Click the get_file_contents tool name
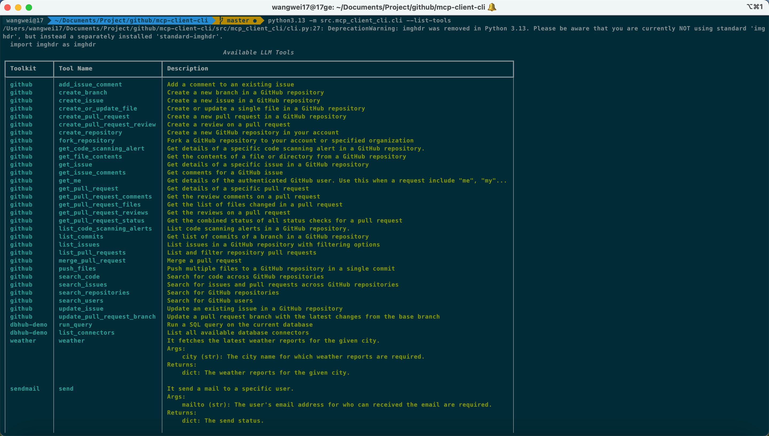769x436 pixels. (90, 157)
